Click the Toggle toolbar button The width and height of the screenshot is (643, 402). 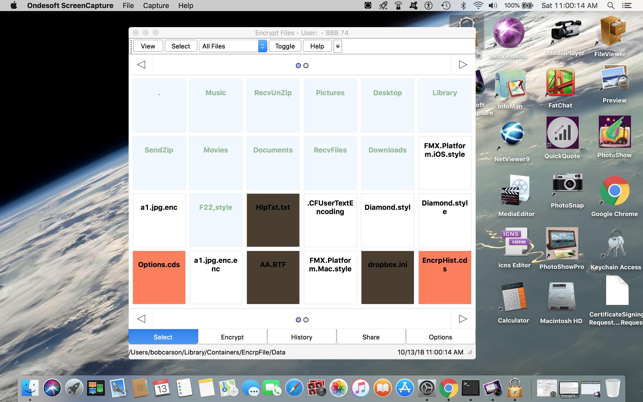tap(285, 46)
